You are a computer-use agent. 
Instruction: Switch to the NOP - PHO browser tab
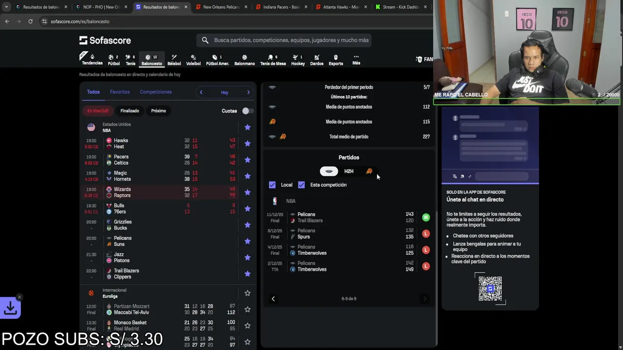coord(102,7)
